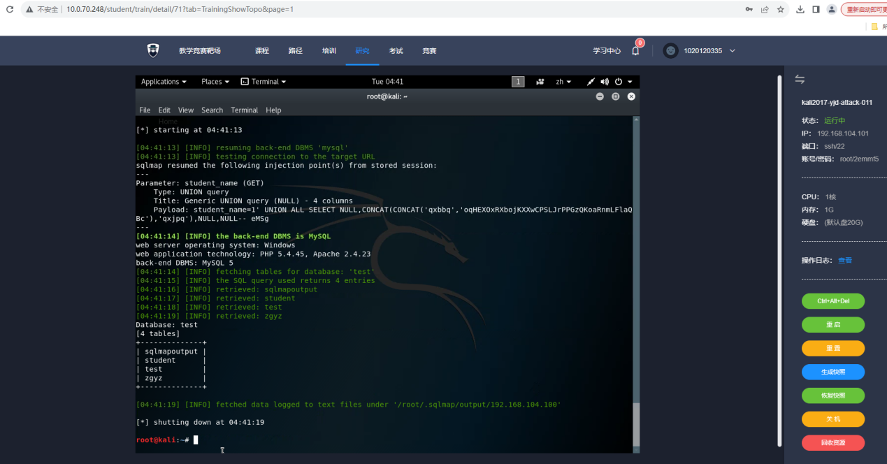Expand the Kali system menu arrow

(x=630, y=82)
